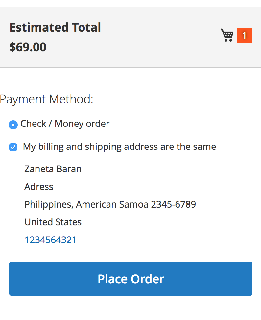This screenshot has height=320, width=261.
Task: Click the $69.00 total amount
Action: (x=28, y=47)
